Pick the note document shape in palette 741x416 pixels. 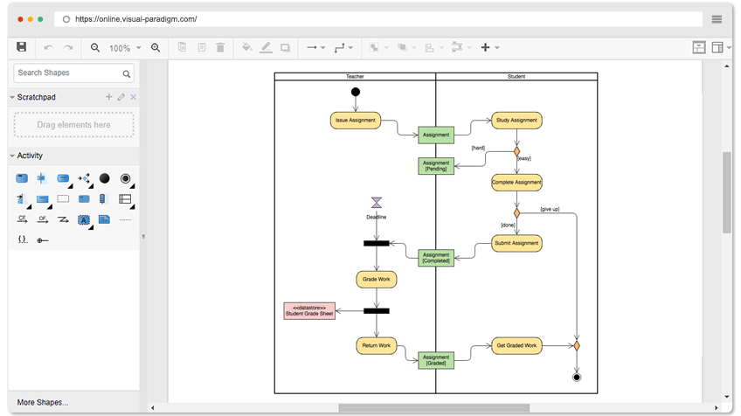pyautogui.click(x=105, y=219)
